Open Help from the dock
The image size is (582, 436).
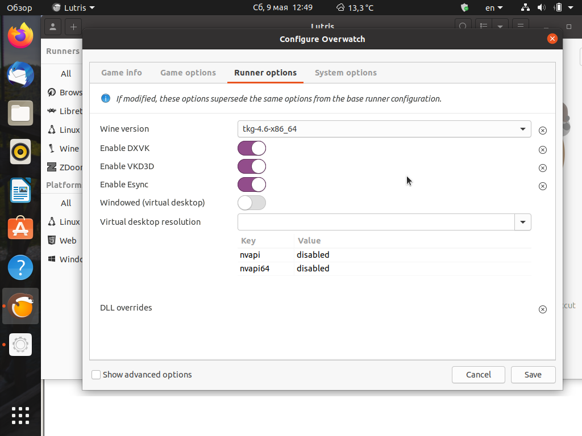point(20,267)
